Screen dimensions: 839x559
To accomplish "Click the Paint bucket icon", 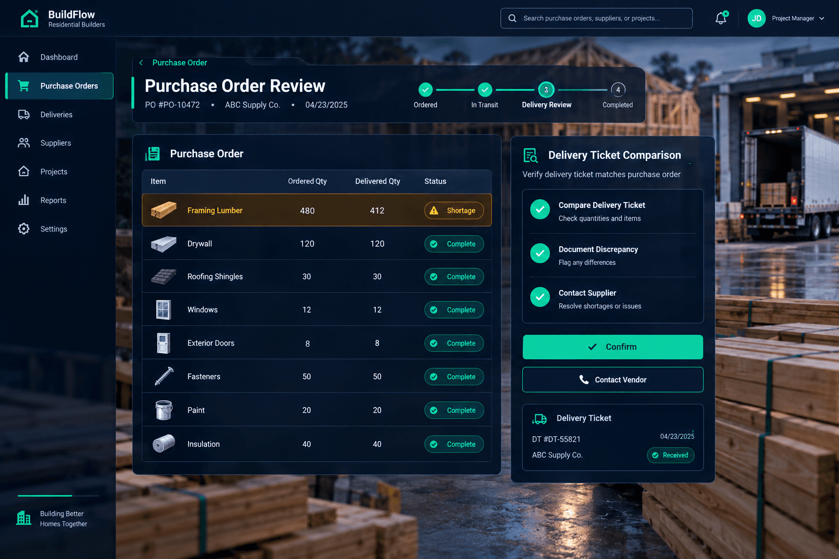I will coord(164,410).
